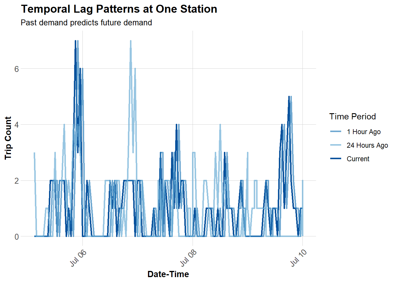Click the tallest light-blue peak between Jul 06 and Jul 08
The image size is (397, 283).
point(131,41)
